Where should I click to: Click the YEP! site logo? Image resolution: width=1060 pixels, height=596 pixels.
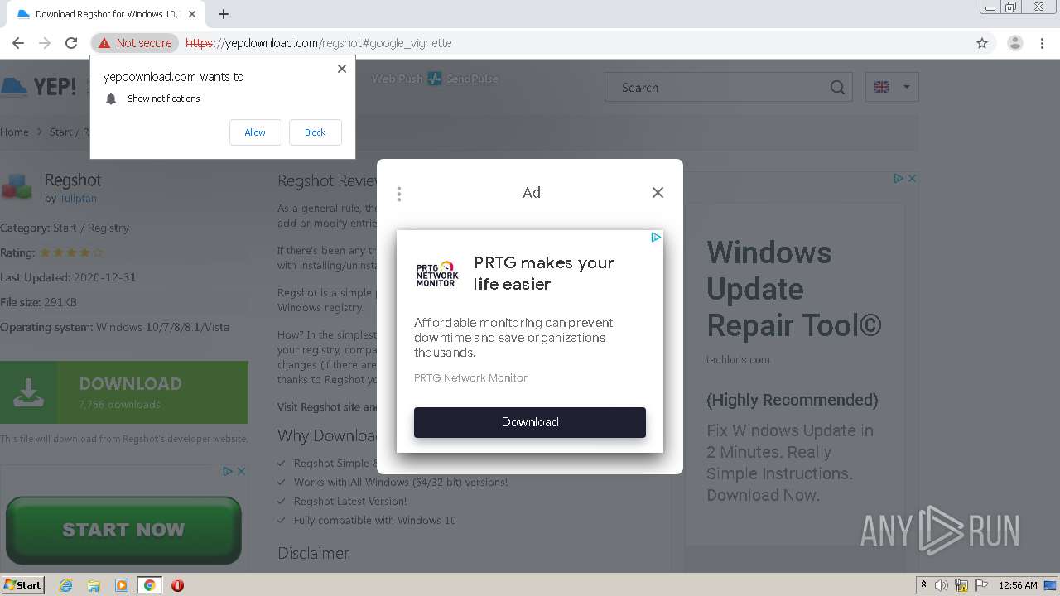39,87
